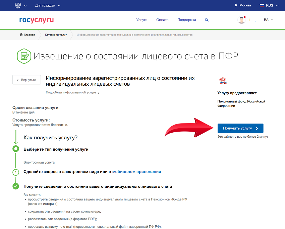Click the Вернуться back button

tap(26, 80)
